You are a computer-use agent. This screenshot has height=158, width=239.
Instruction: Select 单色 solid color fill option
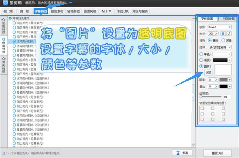(201, 54)
